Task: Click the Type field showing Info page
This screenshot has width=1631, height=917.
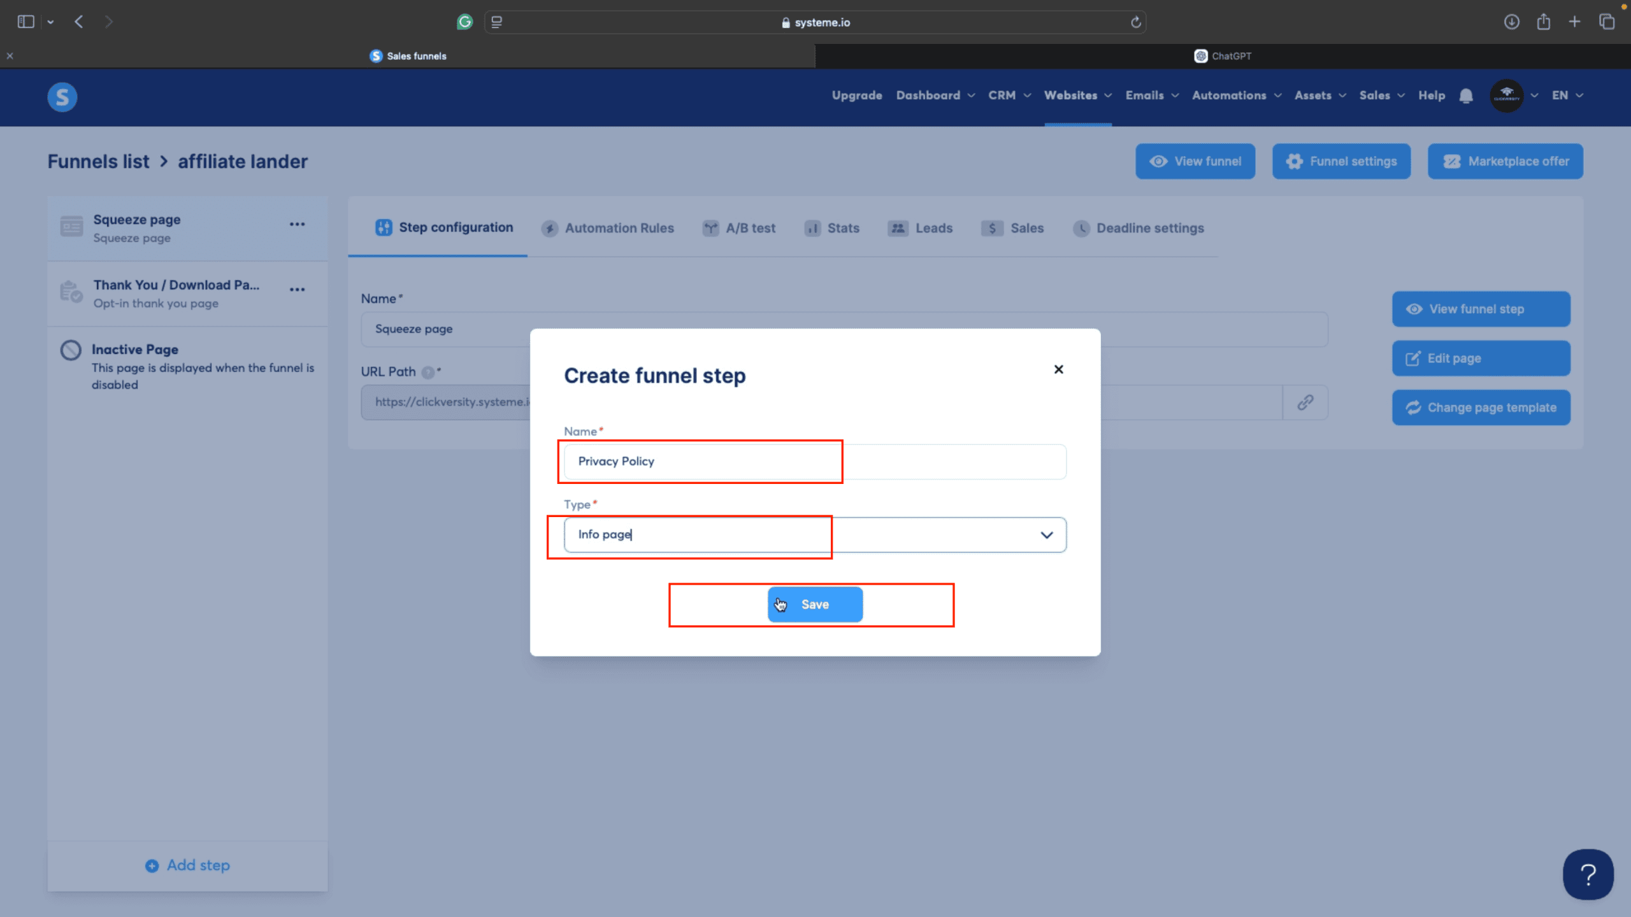Action: point(815,535)
